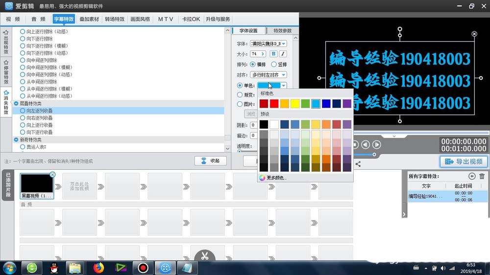Open the green browser icon in the taskbar

pyautogui.click(x=32, y=268)
